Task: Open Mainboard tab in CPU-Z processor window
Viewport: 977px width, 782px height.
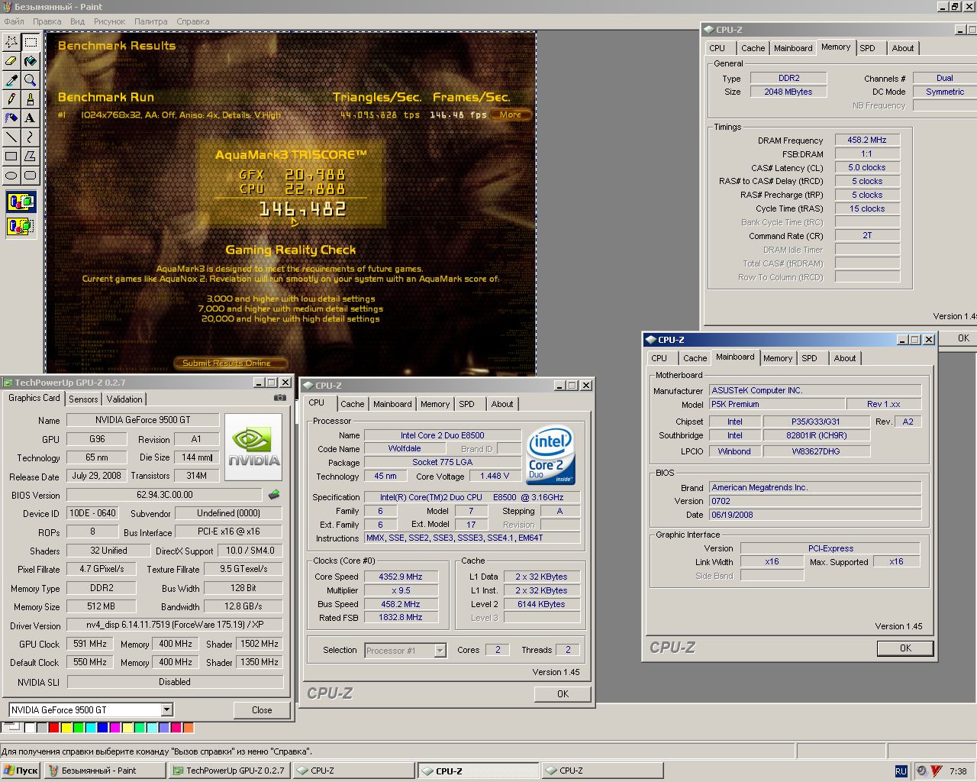Action: pos(392,404)
